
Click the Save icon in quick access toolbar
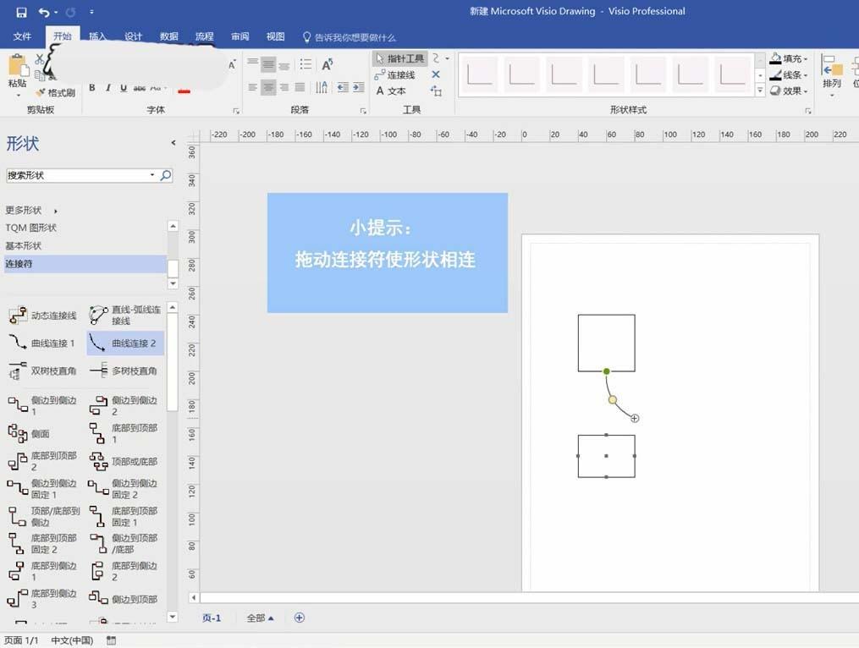(x=22, y=11)
